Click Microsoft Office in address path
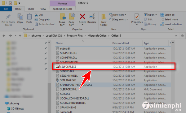The height and width of the screenshot is (113, 186). pos(97,36)
